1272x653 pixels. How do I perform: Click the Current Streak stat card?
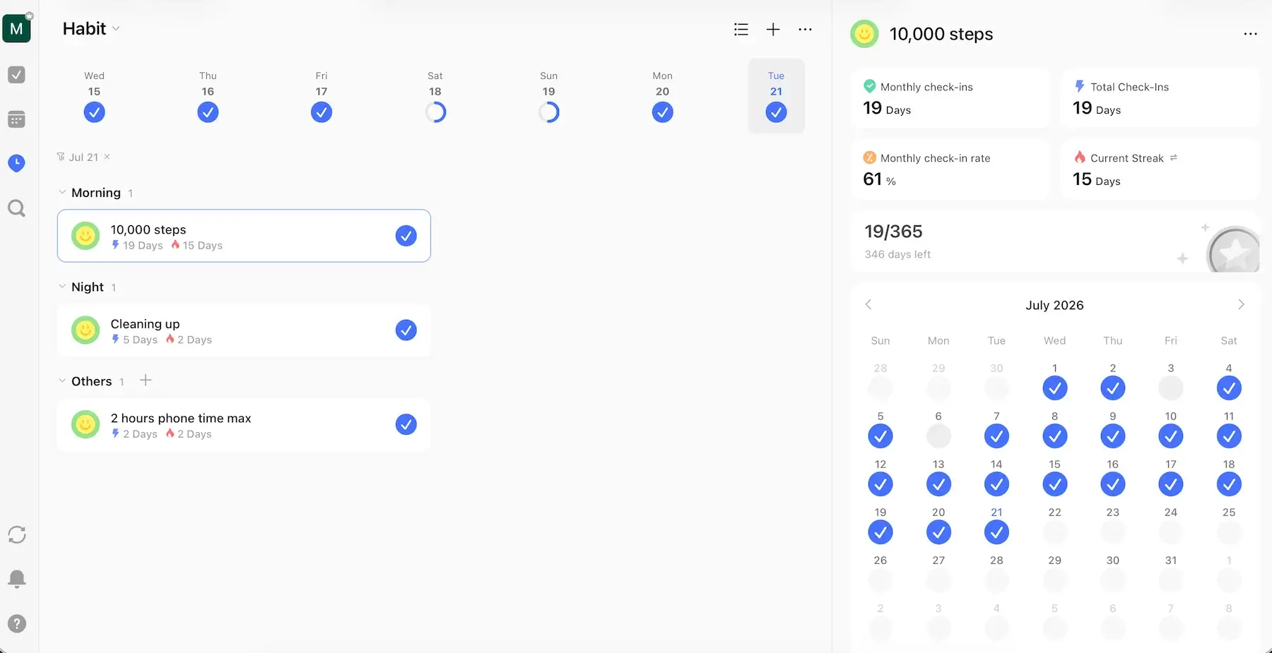tap(1160, 169)
